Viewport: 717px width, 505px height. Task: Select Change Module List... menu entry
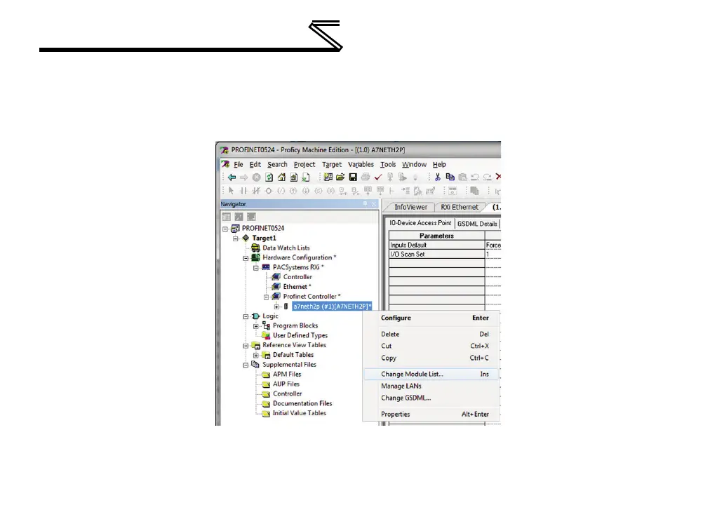[431, 374]
